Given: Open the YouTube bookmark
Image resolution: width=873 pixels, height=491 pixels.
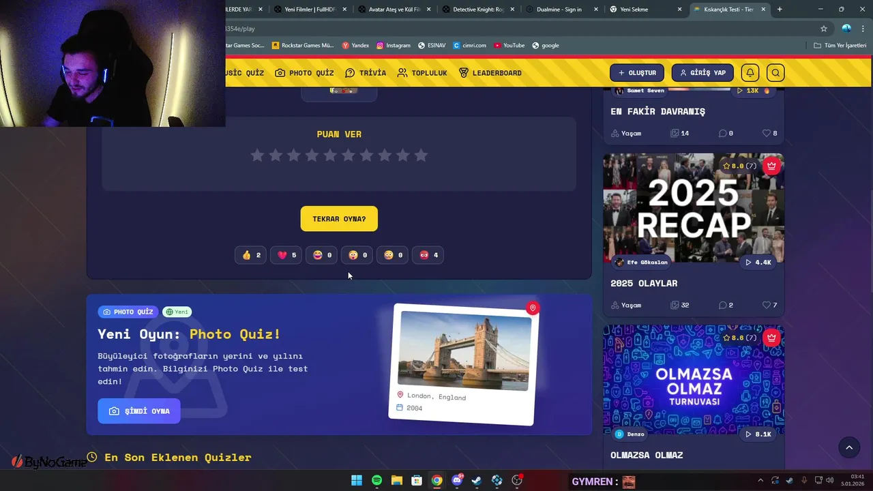Looking at the screenshot, I should (509, 46).
